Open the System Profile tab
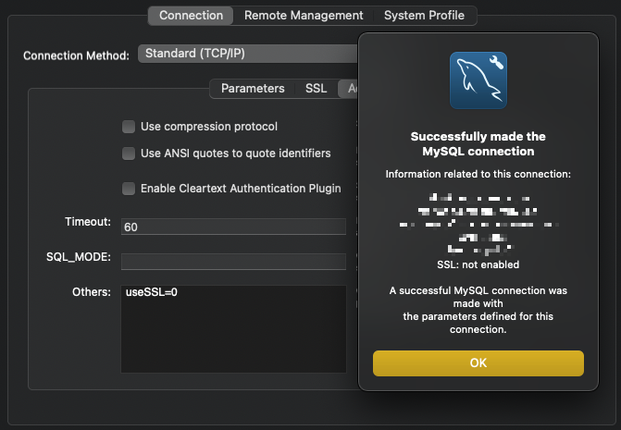 coord(424,16)
